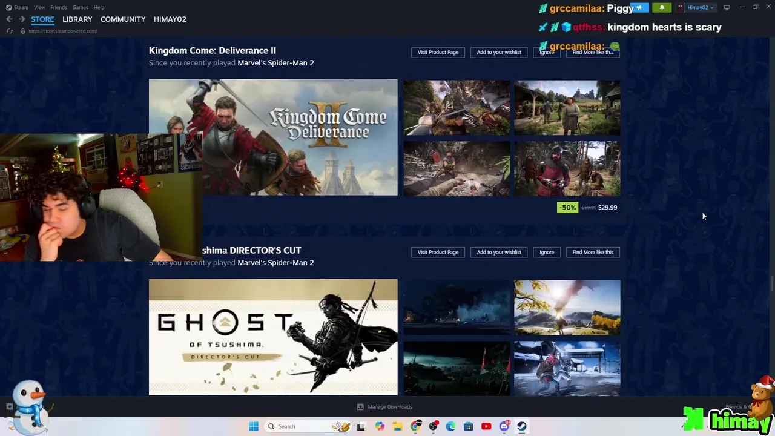Screen dimensions: 775x436
Task: Open the Help menu
Action: [99, 7]
